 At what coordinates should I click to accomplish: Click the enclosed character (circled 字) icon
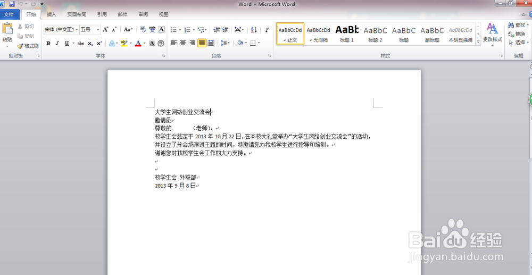point(161,44)
